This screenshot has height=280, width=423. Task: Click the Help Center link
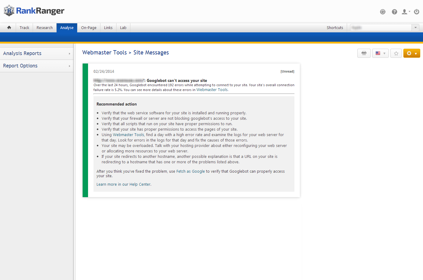140,184
